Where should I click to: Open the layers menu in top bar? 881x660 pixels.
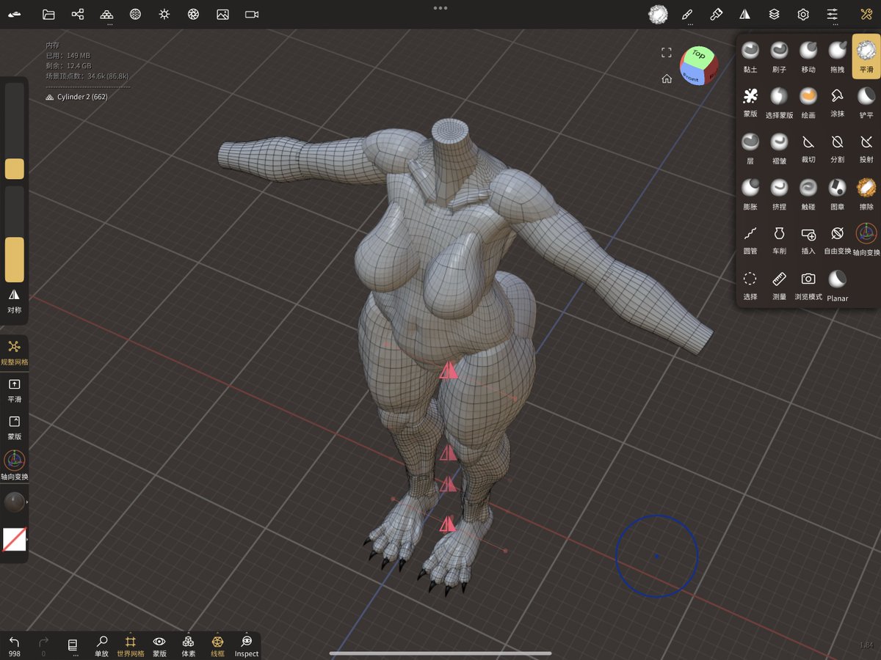tap(774, 14)
